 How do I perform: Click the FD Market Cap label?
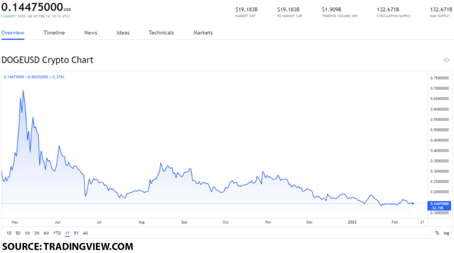point(290,16)
